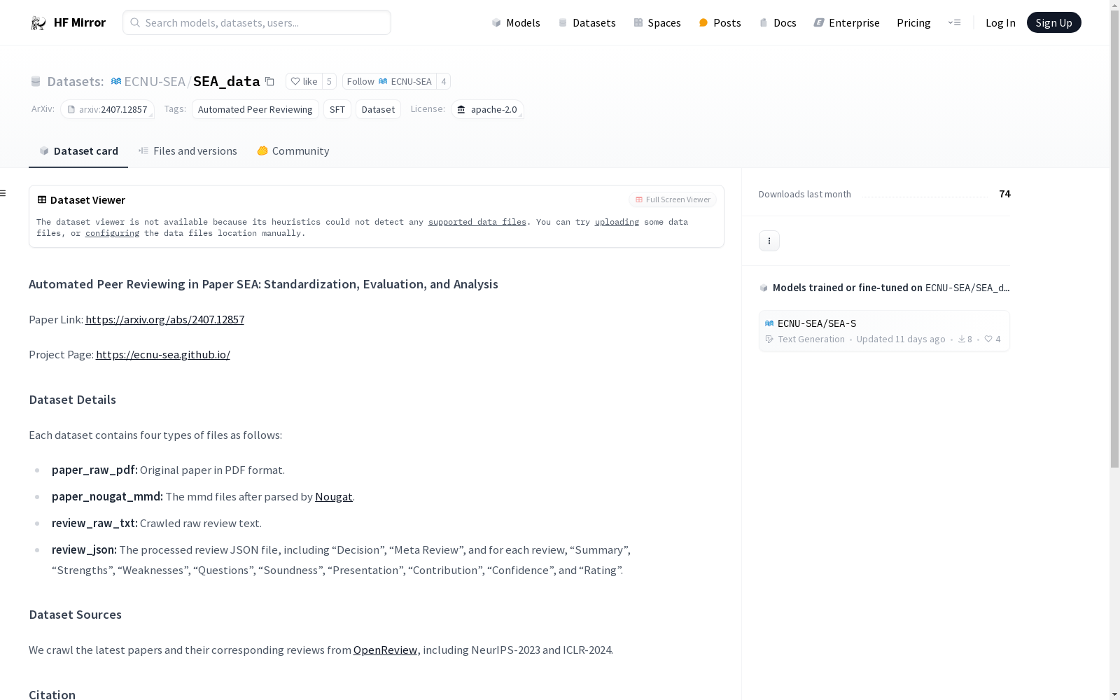Screen dimensions: 1120x700
Task: Select the Dataset tag
Action: click(378, 109)
